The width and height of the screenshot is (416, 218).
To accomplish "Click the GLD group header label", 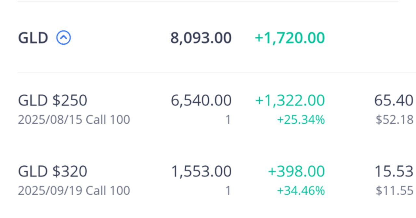I will tap(33, 38).
